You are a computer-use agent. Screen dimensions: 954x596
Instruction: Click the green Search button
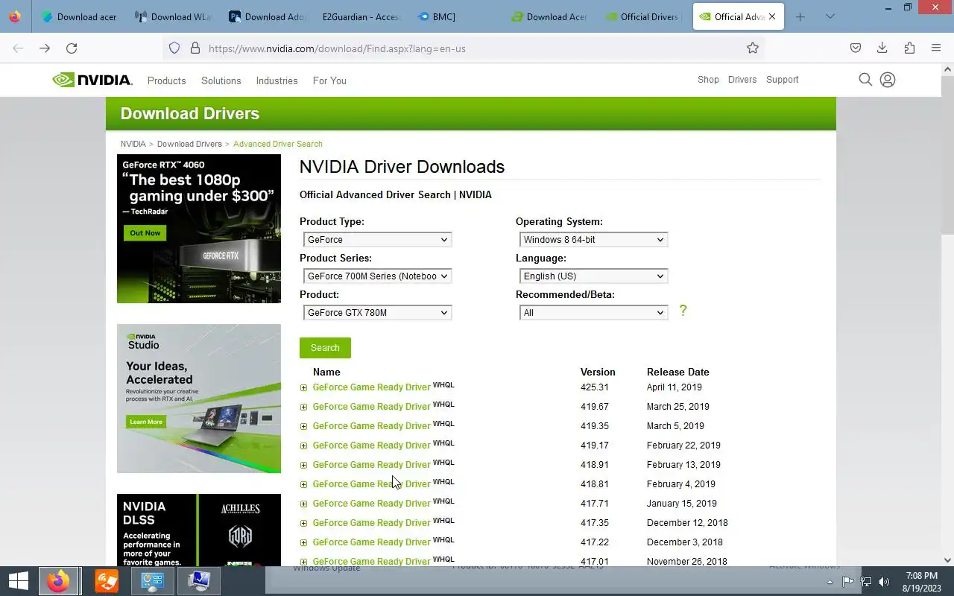click(325, 348)
